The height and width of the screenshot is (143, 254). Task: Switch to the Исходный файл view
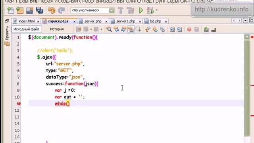(27, 29)
